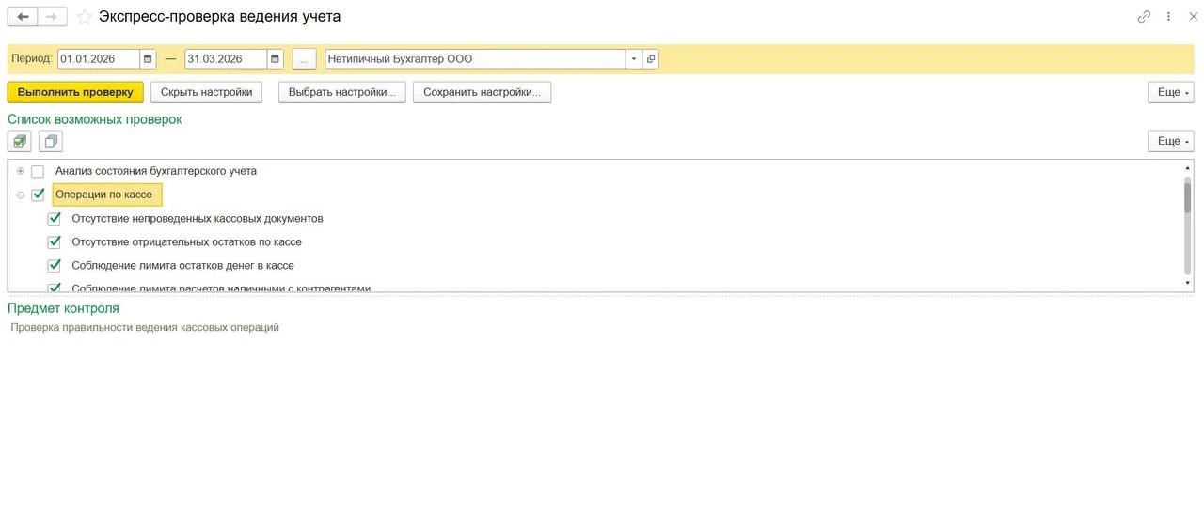
Task: Select Операции по кассе row label
Action: (103, 195)
